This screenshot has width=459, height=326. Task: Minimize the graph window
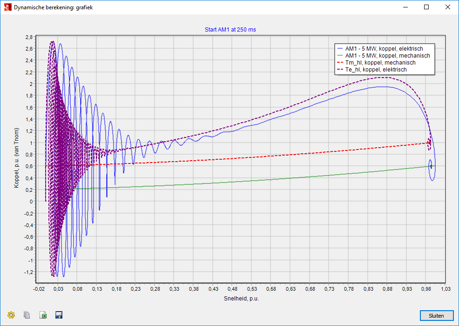point(405,7)
